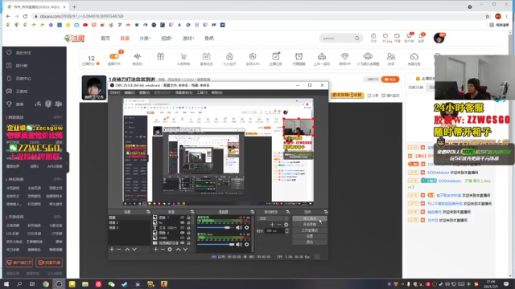This screenshot has width=515, height=289.
Task: Pop out the OBS Scenes dock
Action: coord(148,212)
